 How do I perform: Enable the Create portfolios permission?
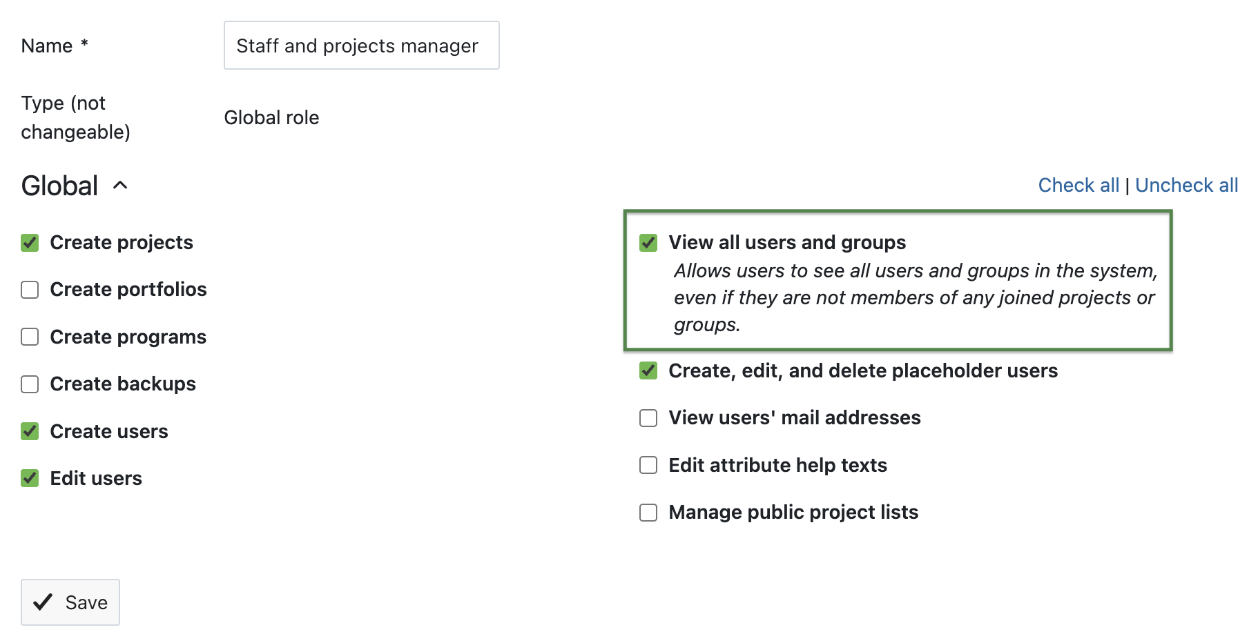(x=30, y=290)
